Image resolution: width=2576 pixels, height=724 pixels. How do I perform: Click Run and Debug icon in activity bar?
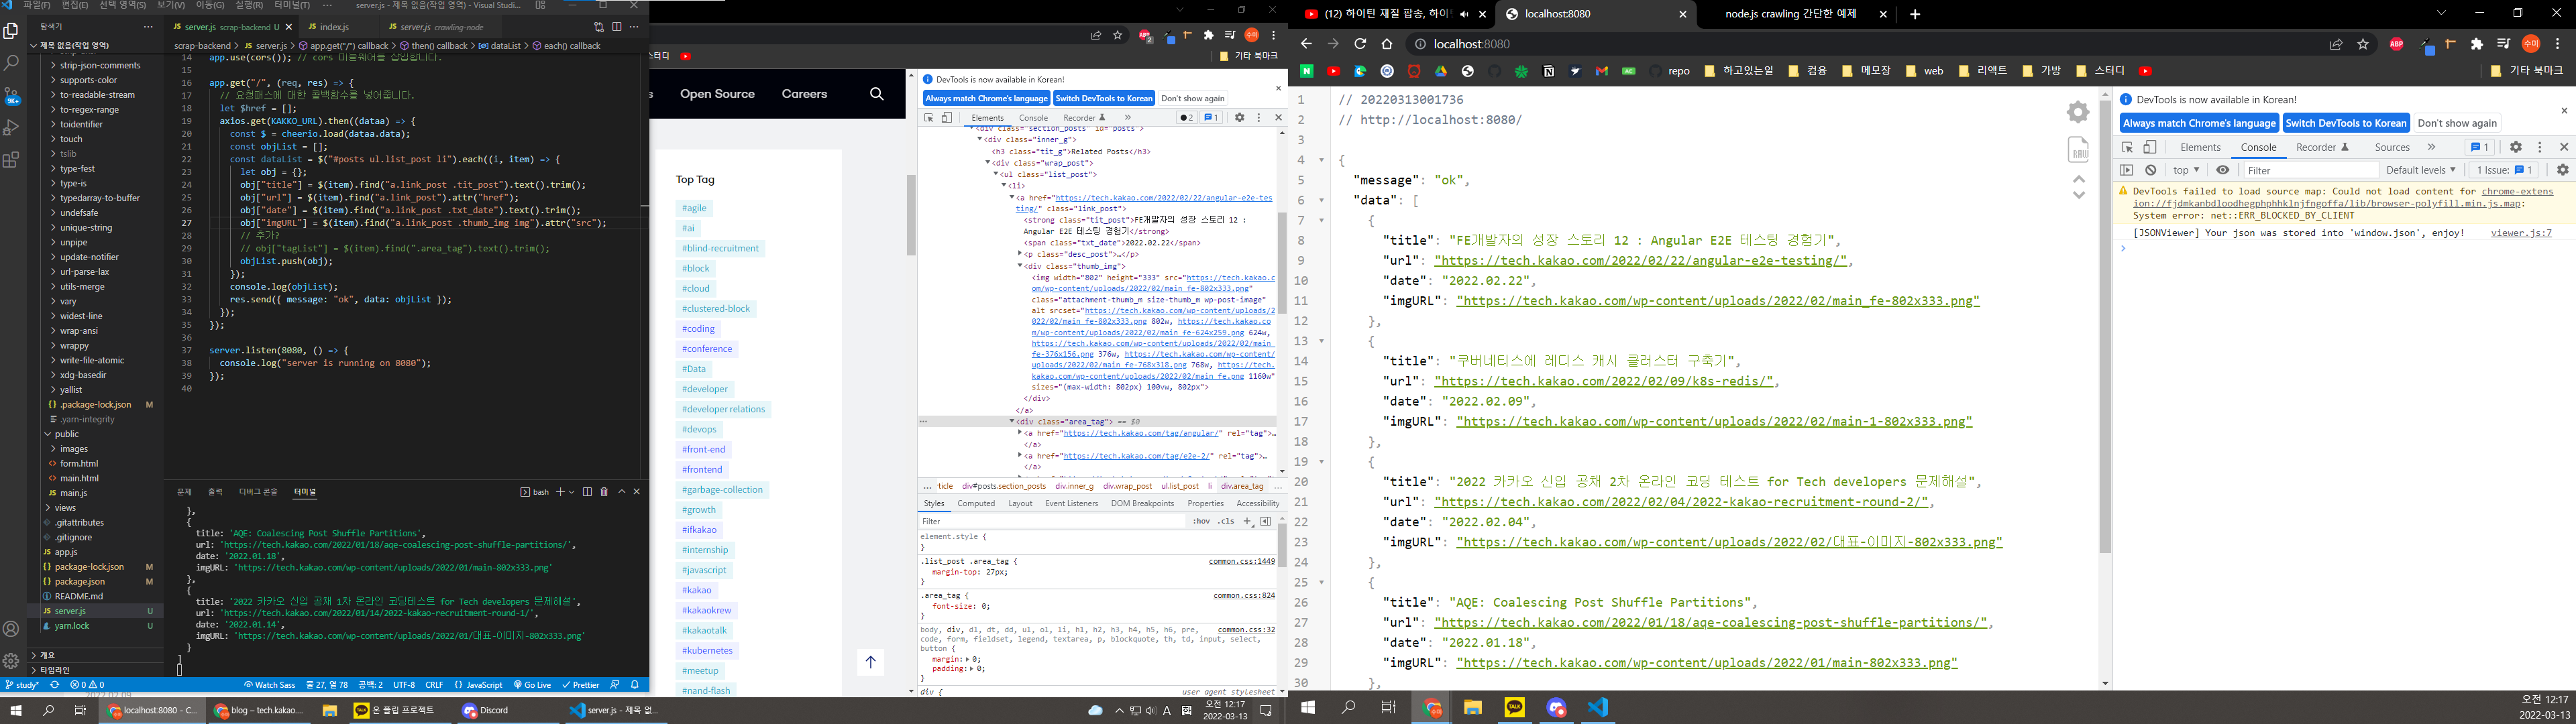coord(11,128)
